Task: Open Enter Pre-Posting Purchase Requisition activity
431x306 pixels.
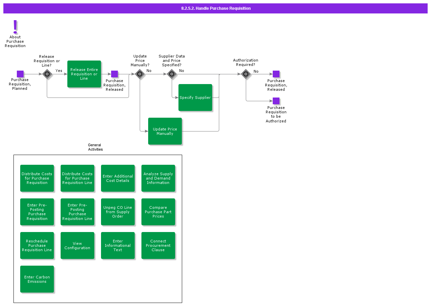Action: coord(37,212)
